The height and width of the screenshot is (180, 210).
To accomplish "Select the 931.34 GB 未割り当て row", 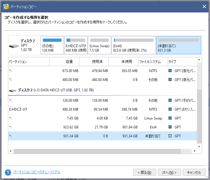I will point(103,136).
